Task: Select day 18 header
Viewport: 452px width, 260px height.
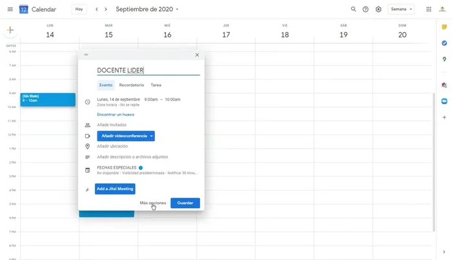Action: [x=285, y=35]
